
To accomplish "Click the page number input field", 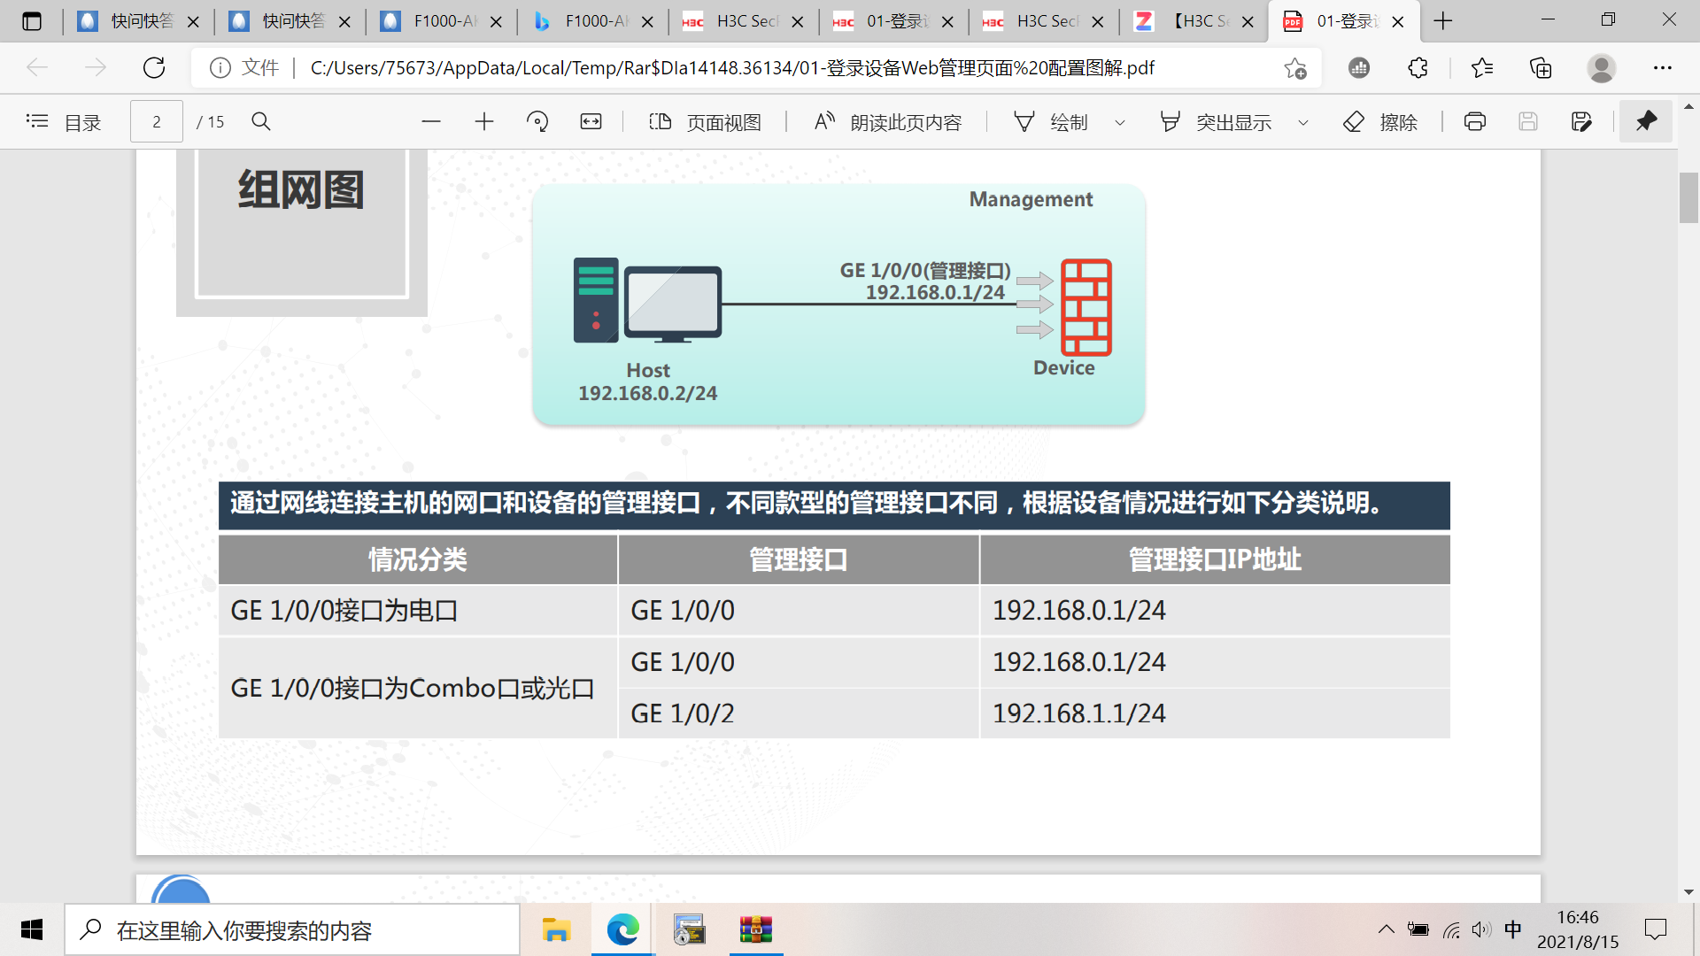I will (157, 122).
